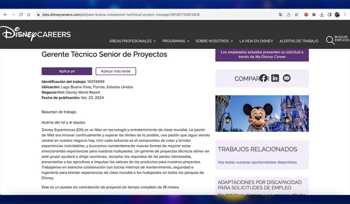Click the job title Gerente Técnico Senior de Proyectos
This screenshot has width=350, height=204.
tap(104, 54)
